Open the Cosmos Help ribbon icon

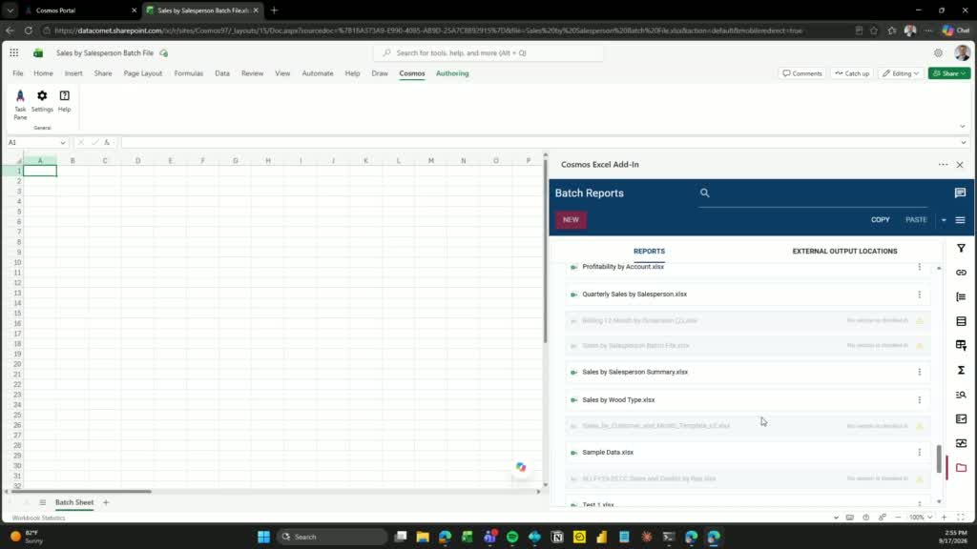[x=64, y=101]
